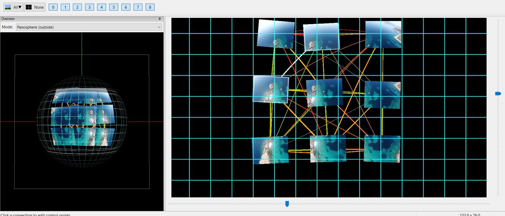Viewport: 505px width, 216px height.
Task: Select the top-right image thumbnail in the layout
Action: [383, 34]
